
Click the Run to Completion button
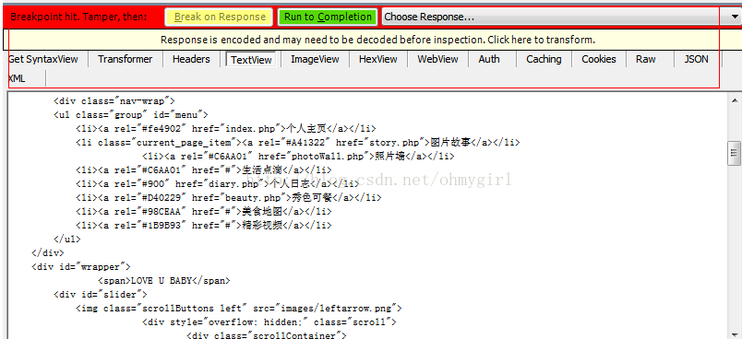click(x=328, y=17)
